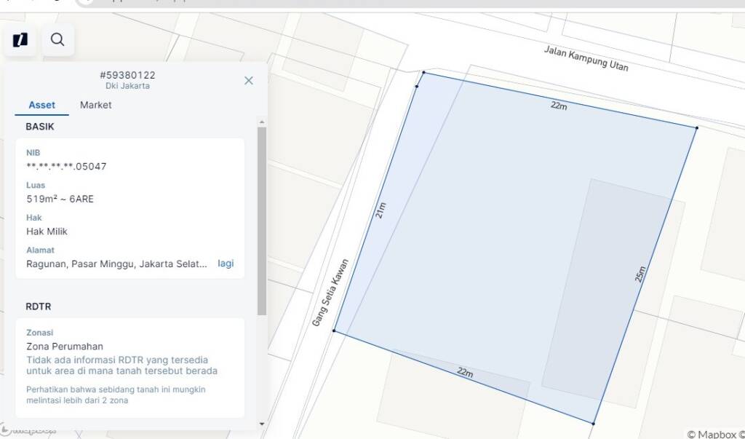Click the Ragunan, Pasar Minggu address text
The width and height of the screenshot is (745, 439).
(x=117, y=264)
